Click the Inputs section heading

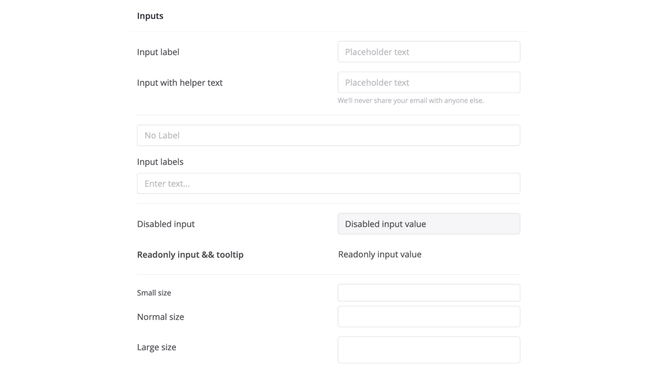150,16
